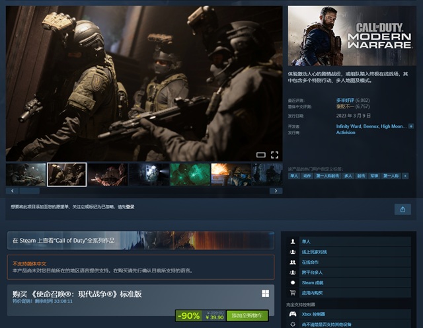Click the Windows platform icon
The width and height of the screenshot is (423, 328).
coord(265,294)
